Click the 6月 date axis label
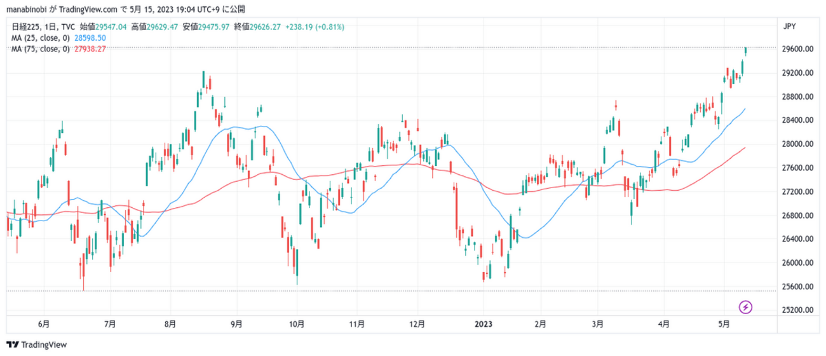 (x=44, y=324)
